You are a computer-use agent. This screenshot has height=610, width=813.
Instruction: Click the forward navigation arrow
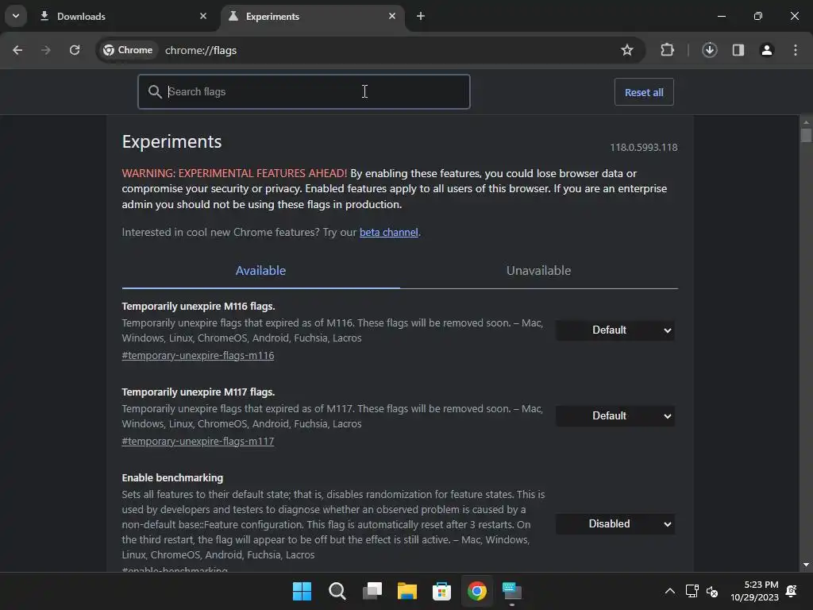[46, 50]
